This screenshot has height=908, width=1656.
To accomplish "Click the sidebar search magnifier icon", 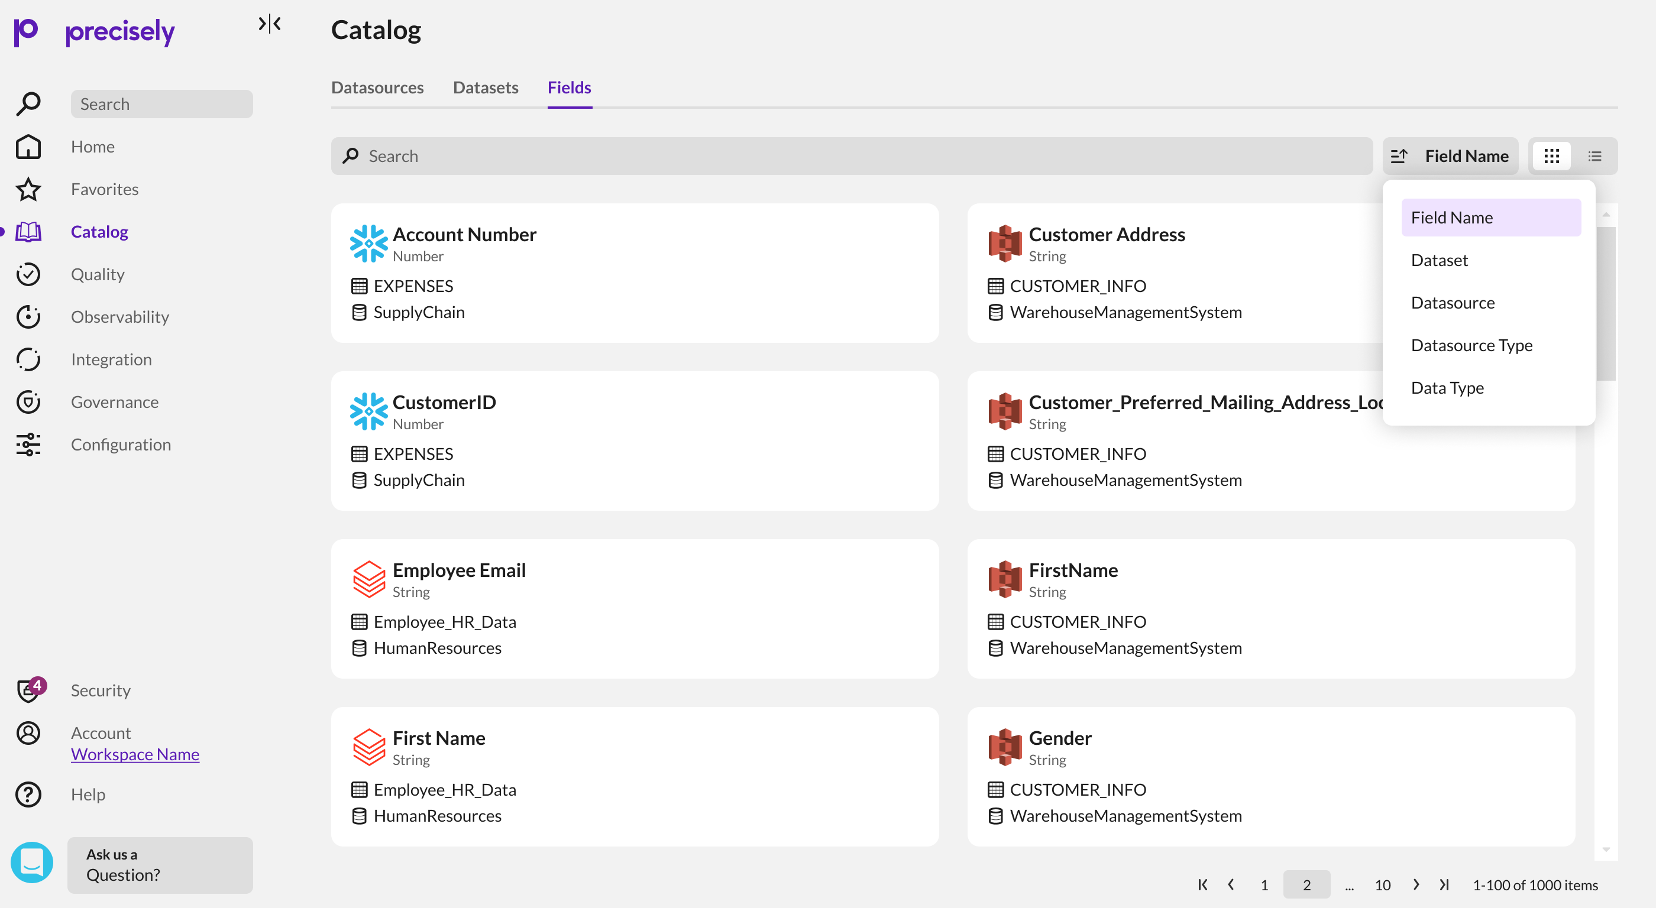I will click(x=28, y=104).
